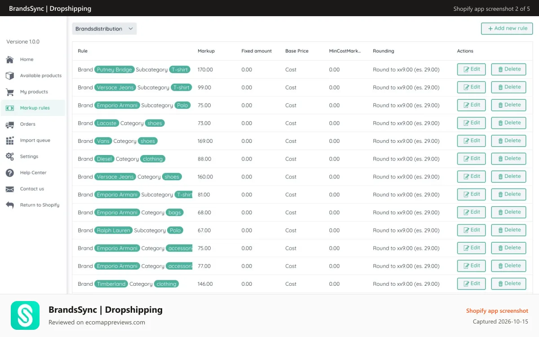Select the Markup rules menu item
This screenshot has height=337, width=539.
(33, 108)
